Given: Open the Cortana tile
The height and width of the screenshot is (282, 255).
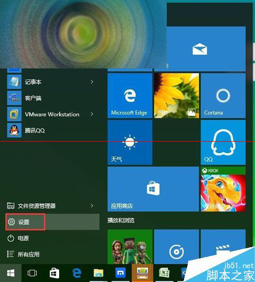Looking at the screenshot, I should [x=223, y=96].
